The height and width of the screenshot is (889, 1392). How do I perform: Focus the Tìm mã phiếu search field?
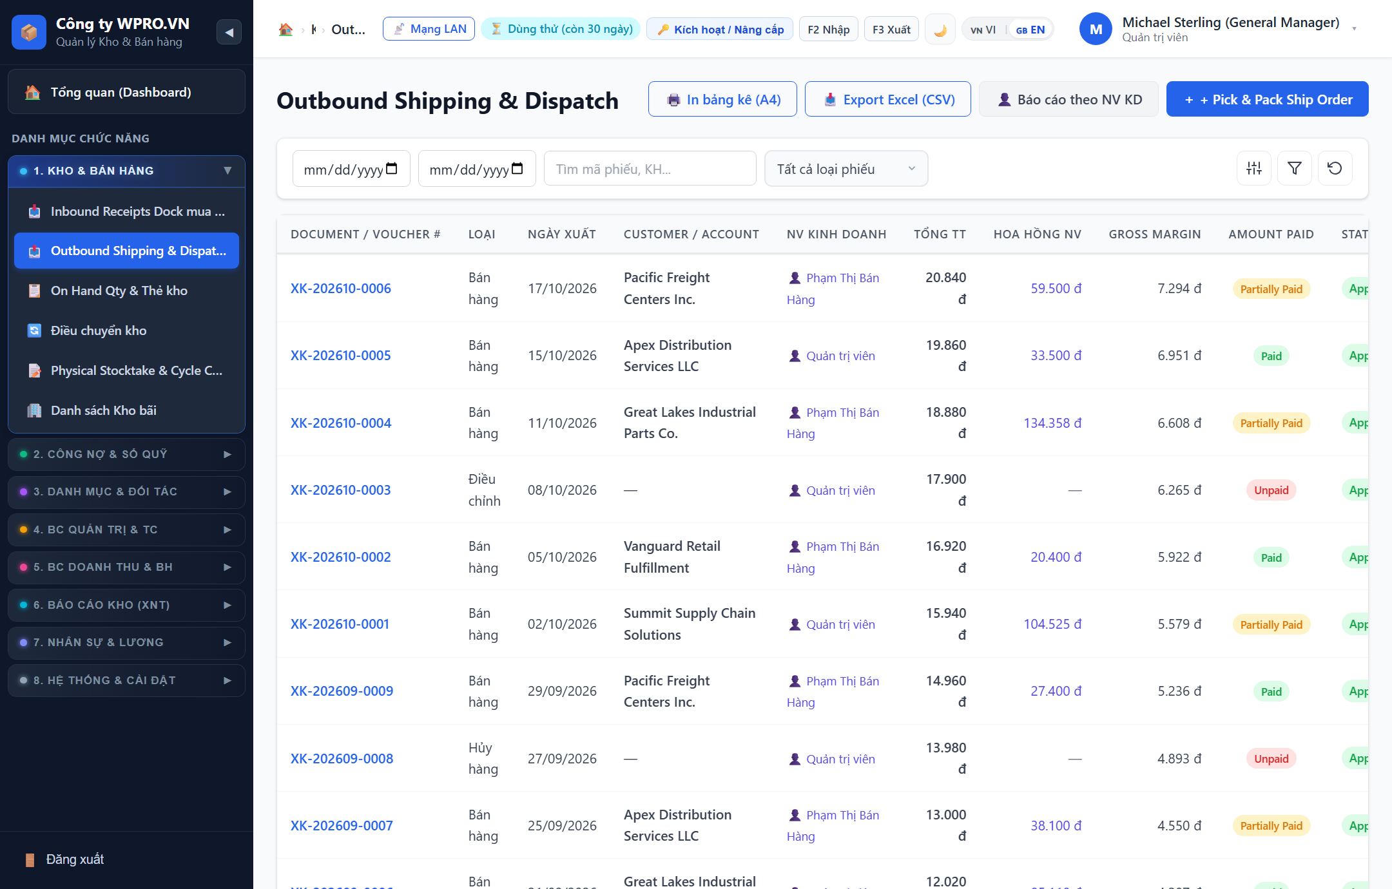(650, 169)
